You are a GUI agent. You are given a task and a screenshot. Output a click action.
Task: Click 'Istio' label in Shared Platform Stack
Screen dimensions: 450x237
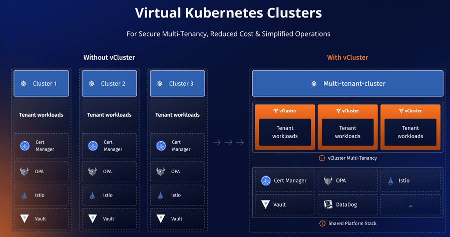pos(404,181)
